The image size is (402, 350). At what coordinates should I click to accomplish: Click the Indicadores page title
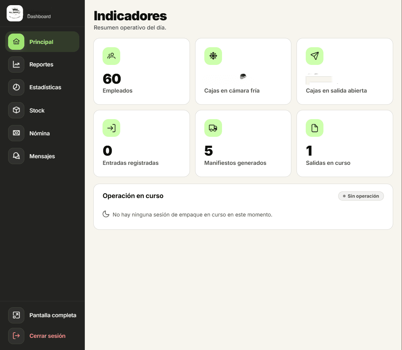click(130, 15)
